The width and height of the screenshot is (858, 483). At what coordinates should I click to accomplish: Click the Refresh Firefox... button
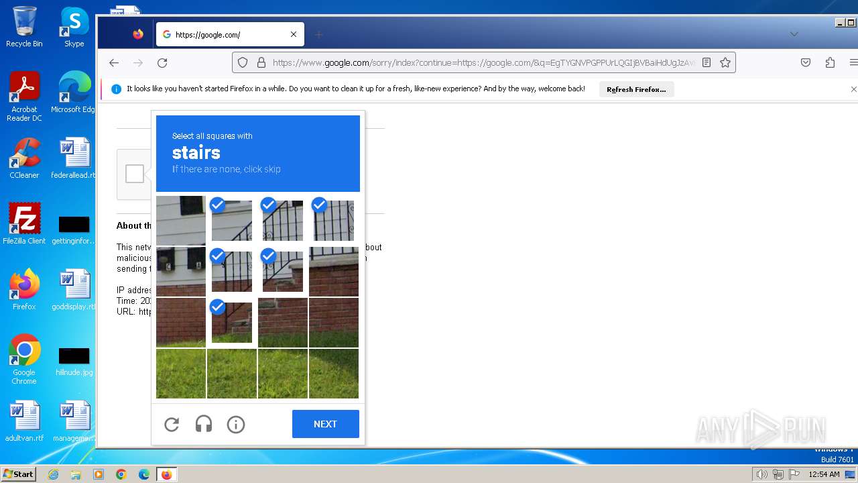tap(636, 89)
